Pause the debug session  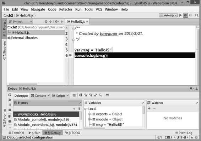pos(10,105)
